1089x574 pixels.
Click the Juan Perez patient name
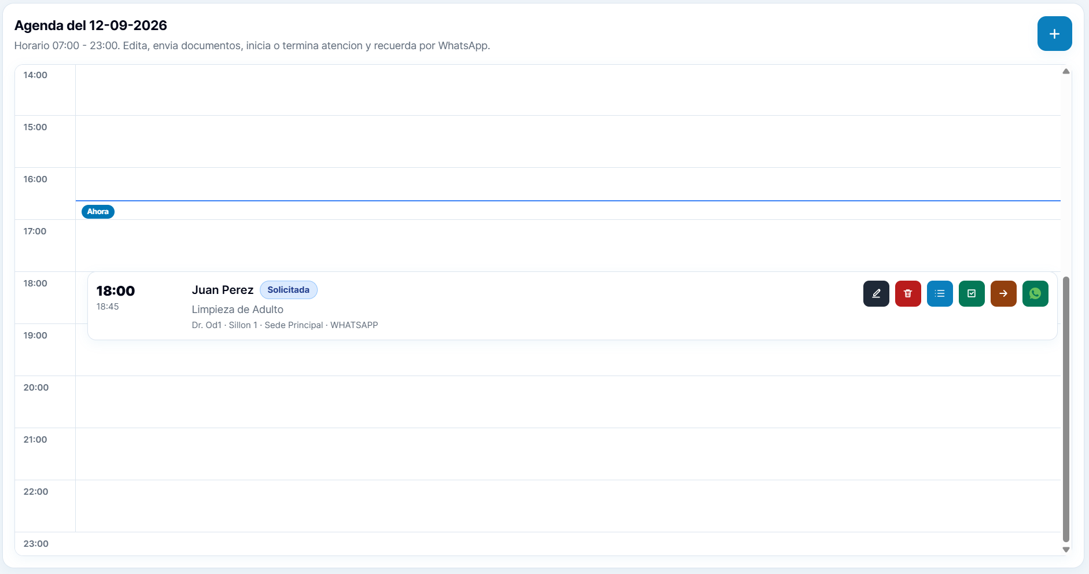222,290
